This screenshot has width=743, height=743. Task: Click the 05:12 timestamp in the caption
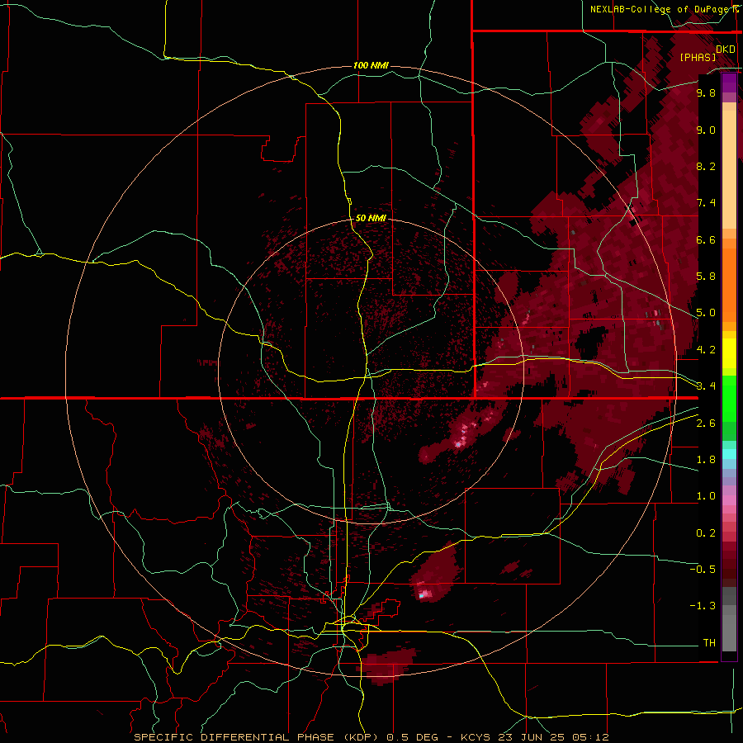point(590,737)
